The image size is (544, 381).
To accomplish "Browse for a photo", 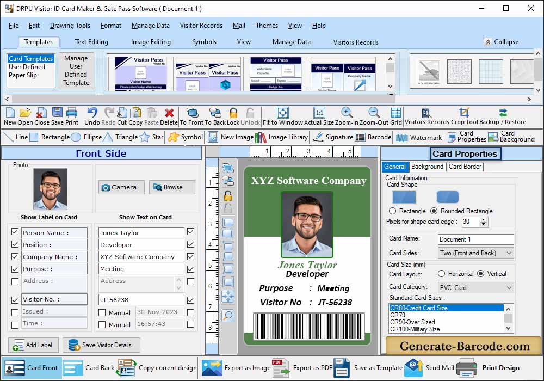I will click(172, 187).
